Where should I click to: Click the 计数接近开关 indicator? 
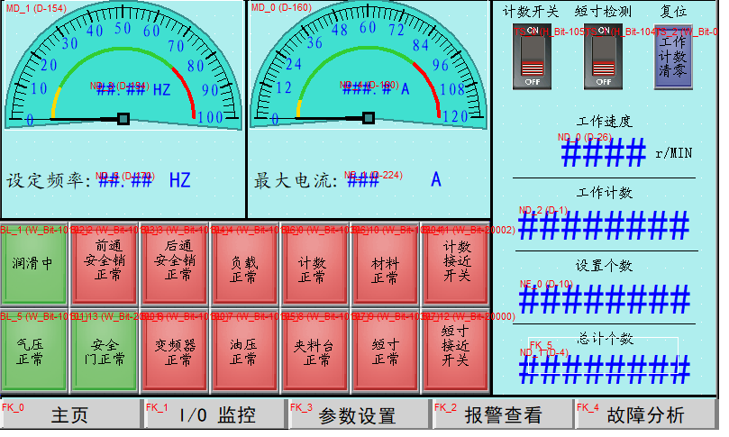(456, 264)
